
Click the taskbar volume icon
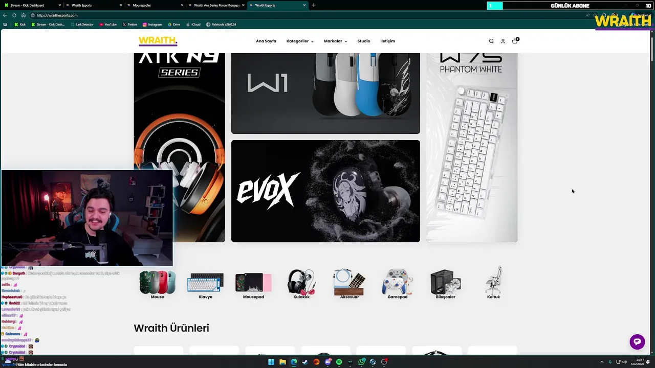(625, 362)
